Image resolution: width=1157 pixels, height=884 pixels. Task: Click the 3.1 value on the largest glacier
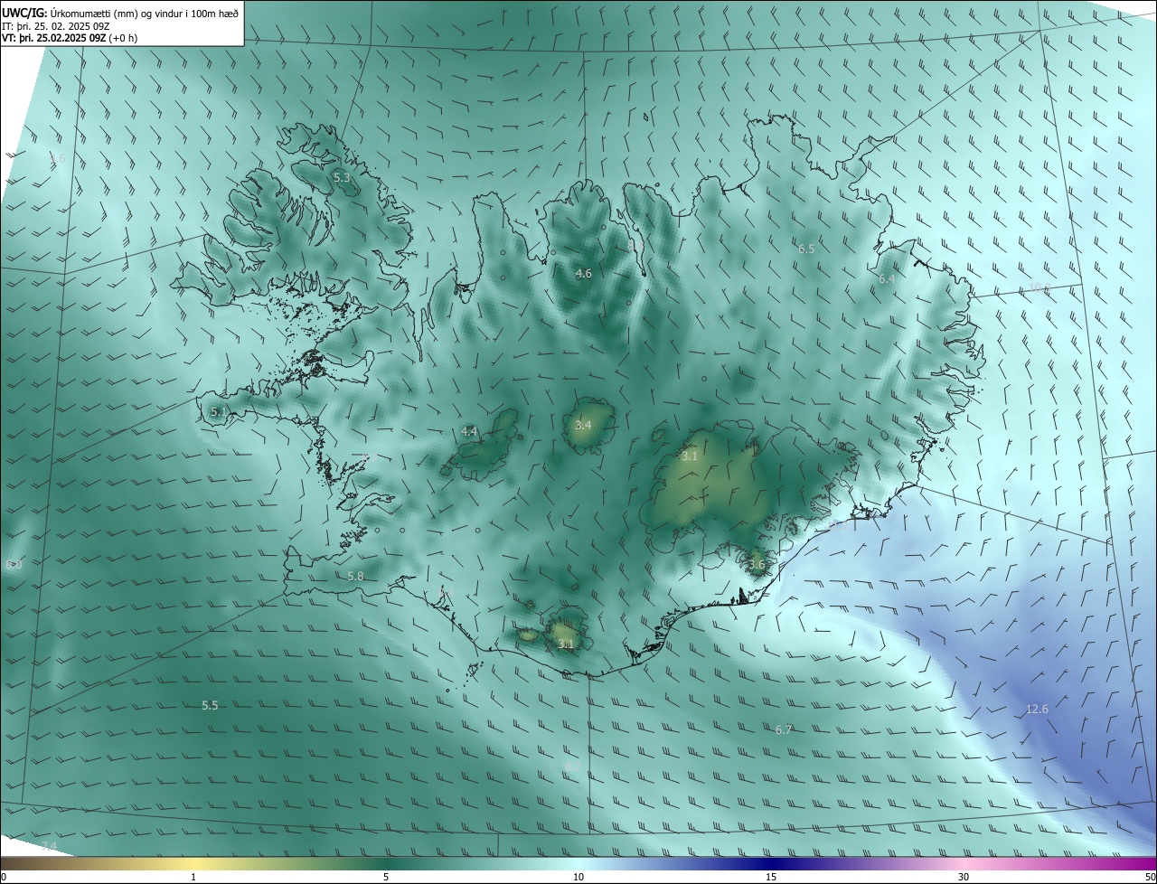[690, 456]
